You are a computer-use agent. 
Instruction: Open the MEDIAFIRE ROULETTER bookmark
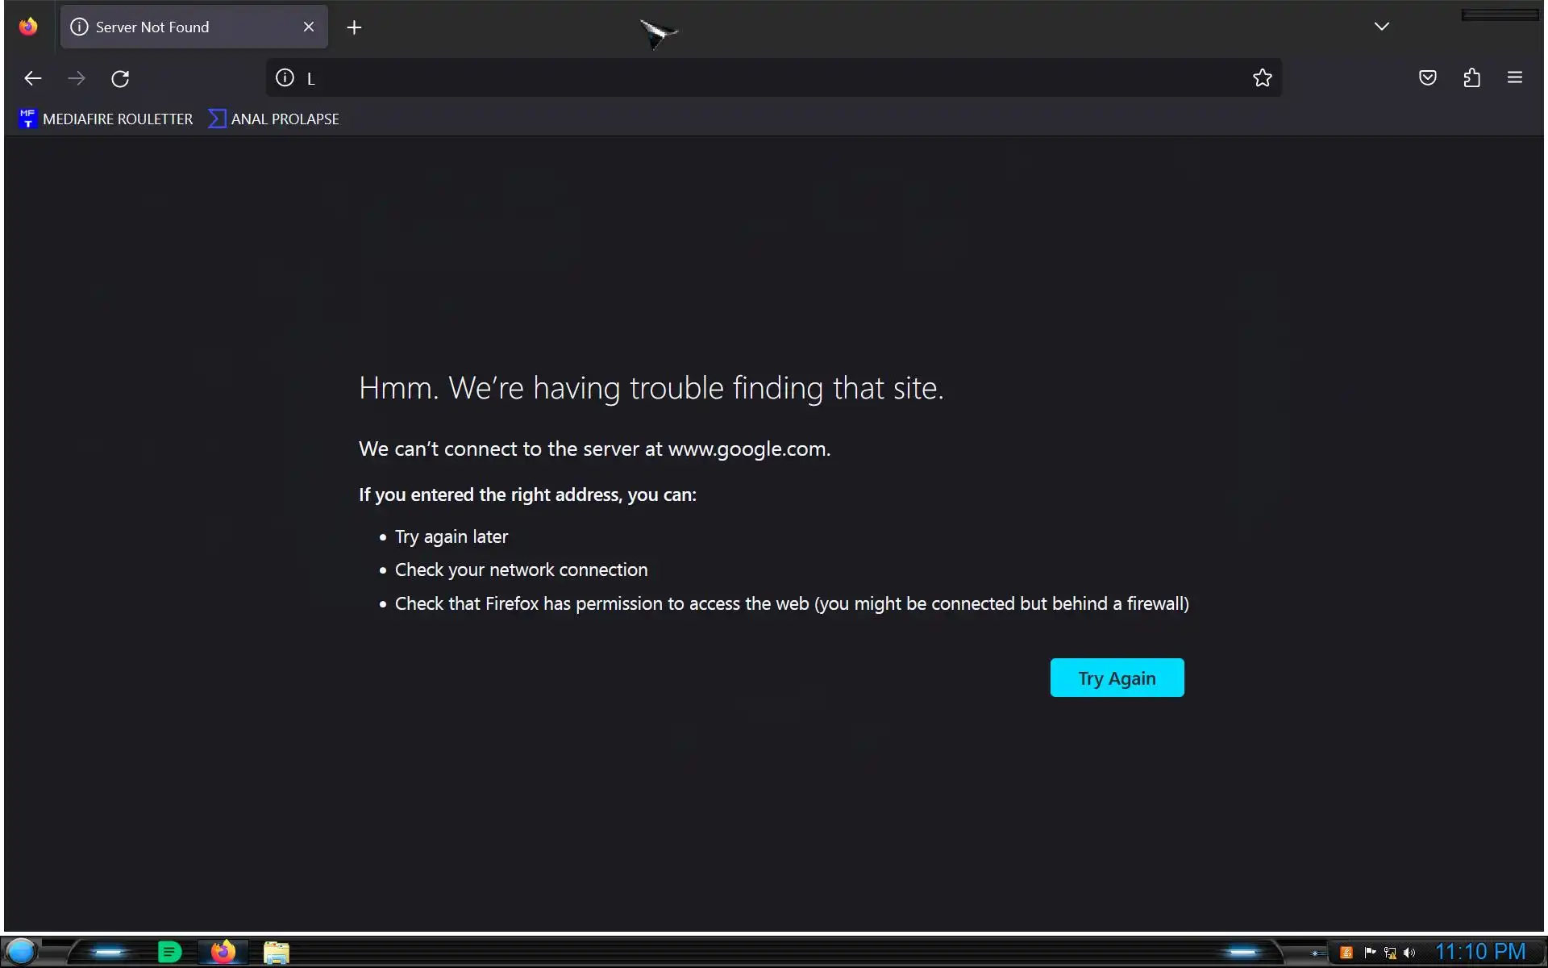click(x=106, y=119)
